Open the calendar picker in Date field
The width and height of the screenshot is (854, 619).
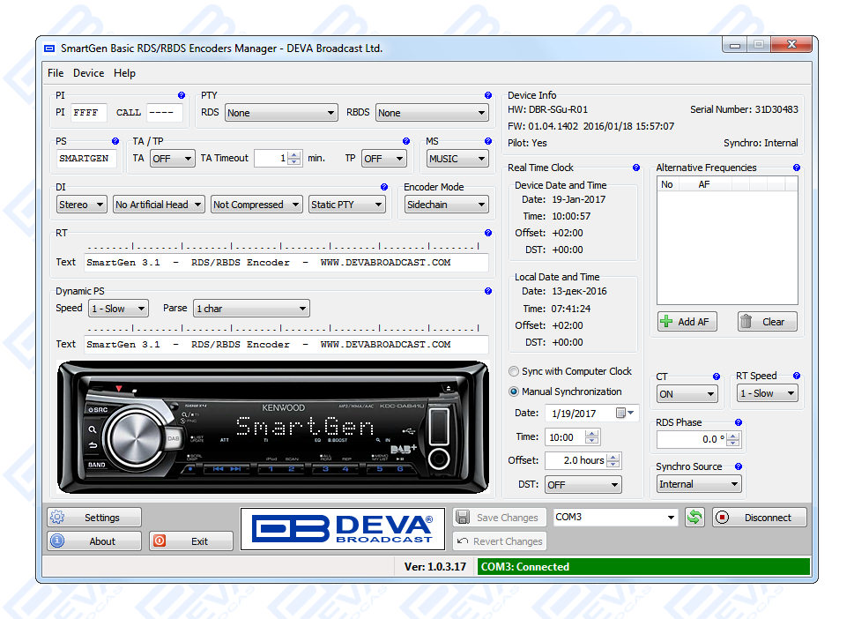coord(626,413)
